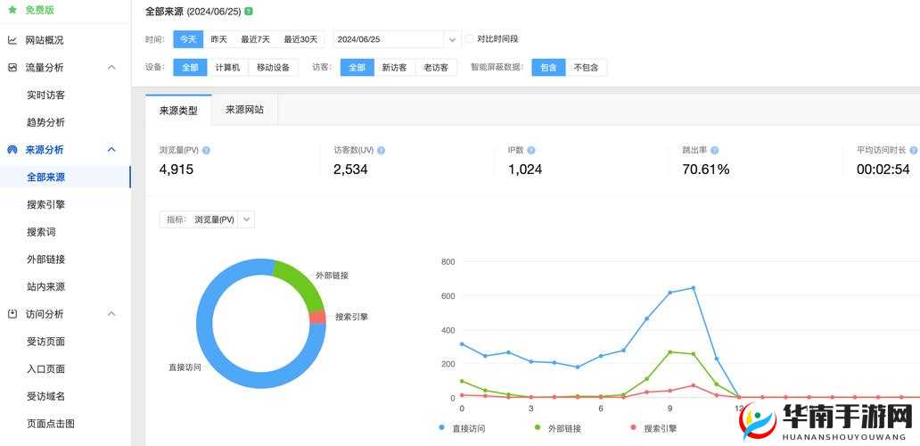Image resolution: width=920 pixels, height=446 pixels.
Task: Click the green help icon beside the date title
Action: [249, 11]
